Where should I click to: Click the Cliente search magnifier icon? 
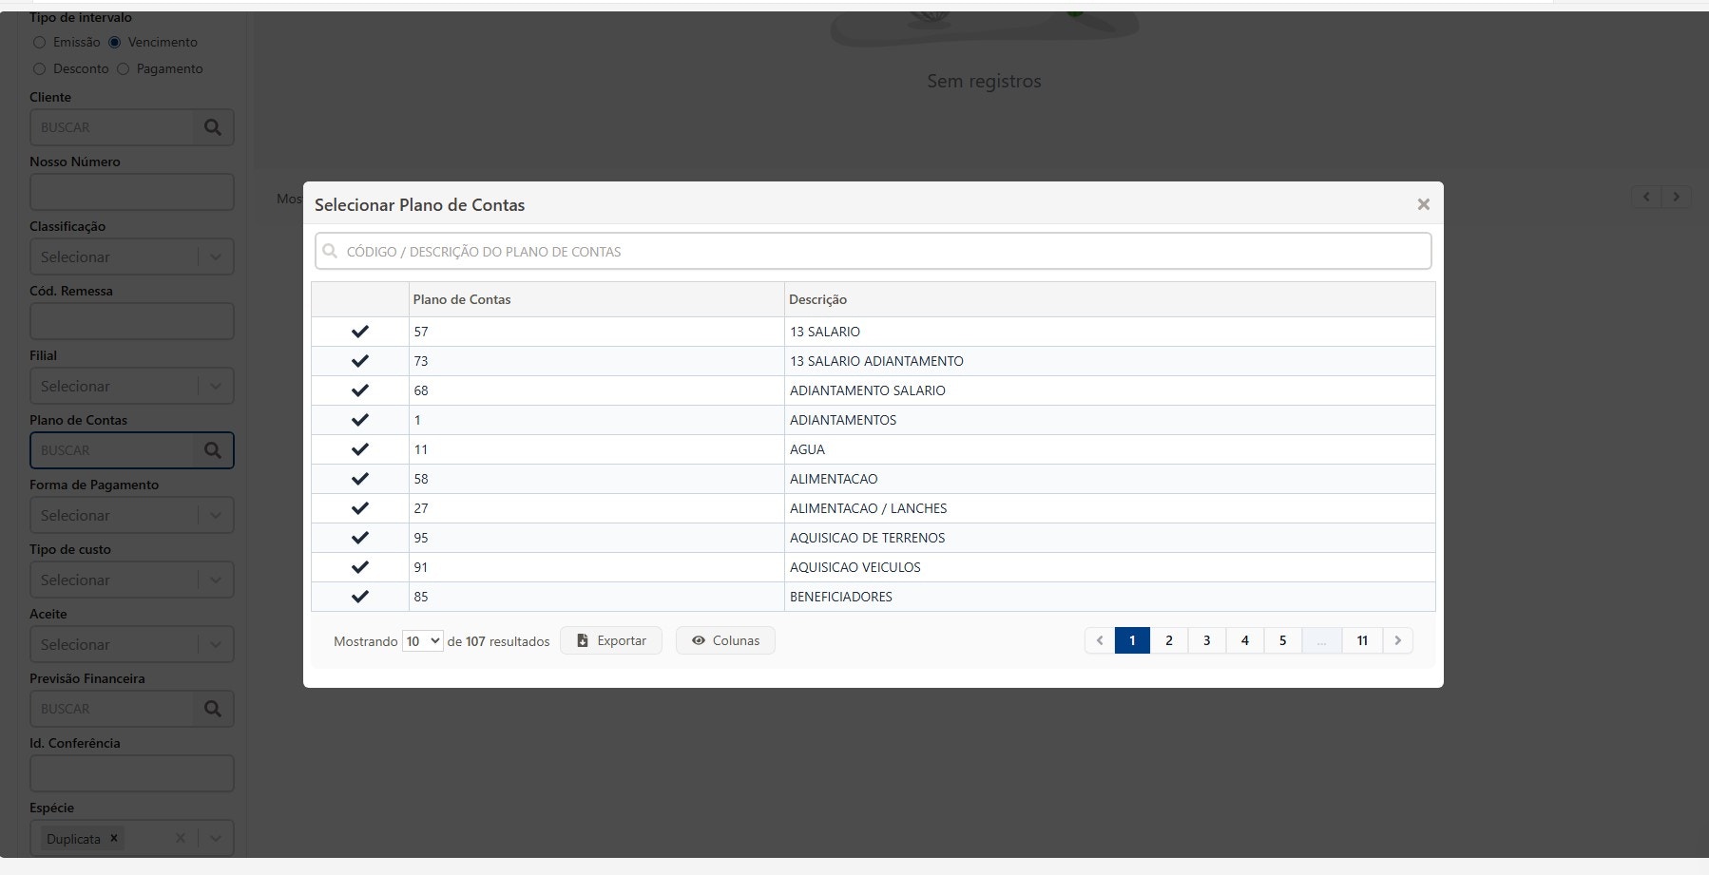coord(213,126)
